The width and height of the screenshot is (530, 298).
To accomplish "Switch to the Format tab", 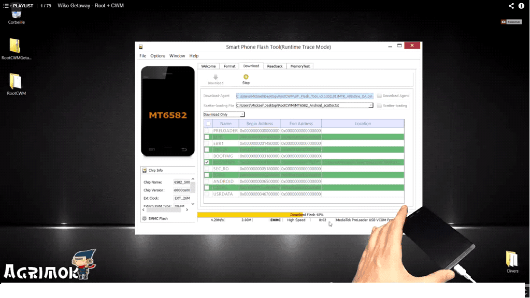I will pyautogui.click(x=229, y=66).
